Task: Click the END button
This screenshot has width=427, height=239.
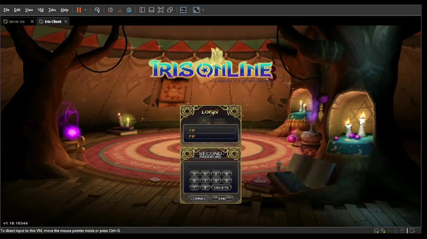Action: [222, 199]
